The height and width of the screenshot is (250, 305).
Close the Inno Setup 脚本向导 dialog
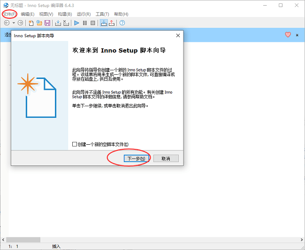point(178,35)
